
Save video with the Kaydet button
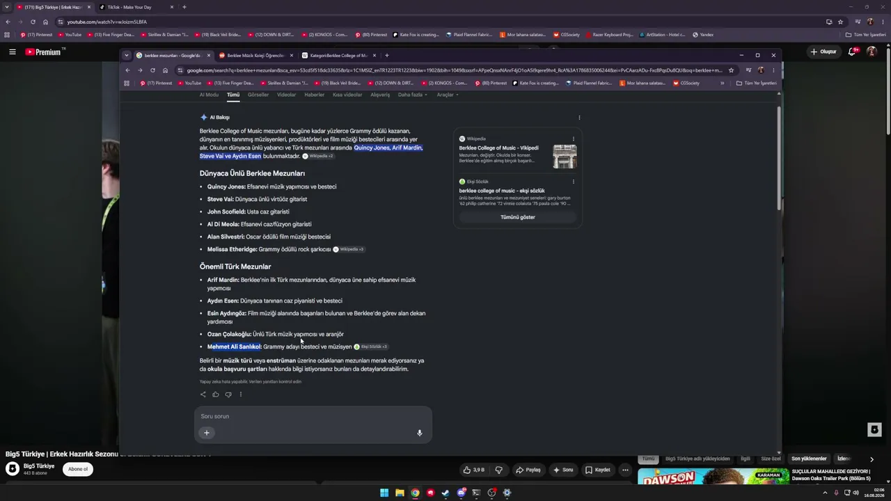(598, 470)
